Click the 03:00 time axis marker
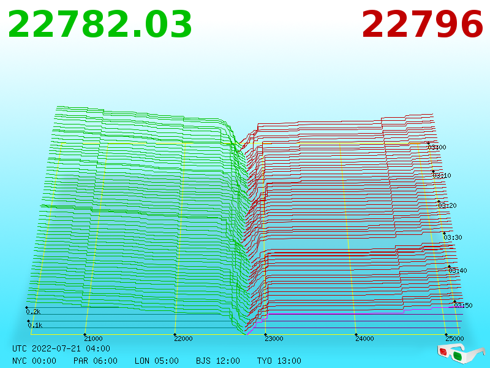Viewport: 490px width, 368px height. [437, 147]
